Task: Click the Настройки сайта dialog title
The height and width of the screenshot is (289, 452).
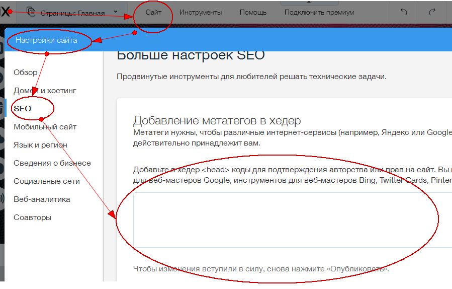Action: [46, 40]
